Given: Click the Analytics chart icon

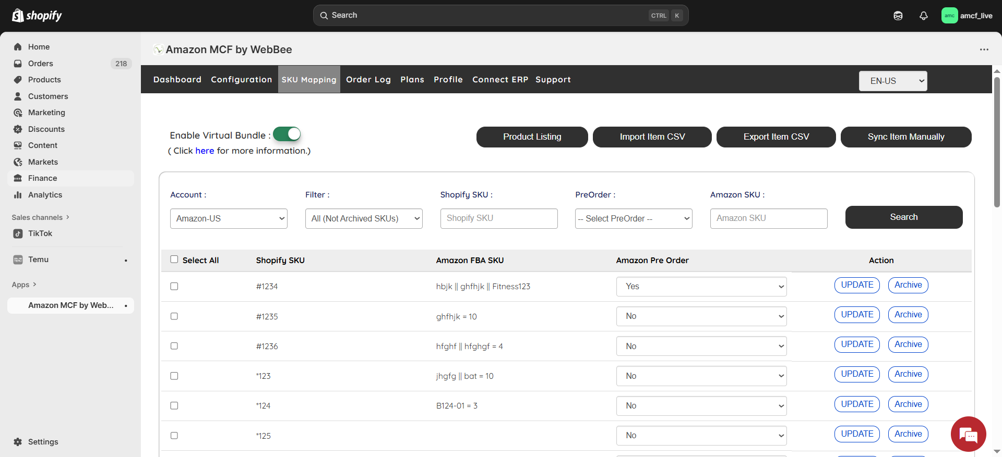Looking at the screenshot, I should (x=18, y=195).
